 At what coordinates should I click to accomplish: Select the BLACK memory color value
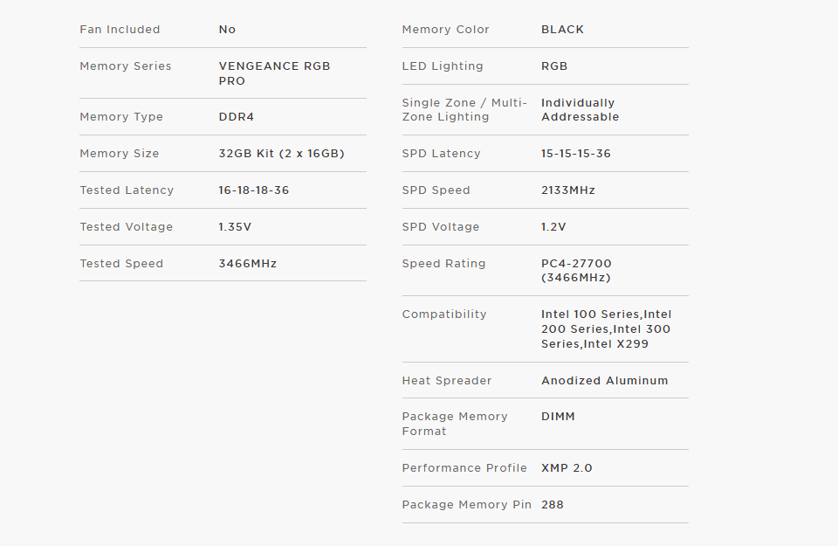(562, 30)
